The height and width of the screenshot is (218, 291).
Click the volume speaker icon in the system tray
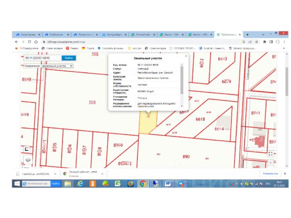pos(241,184)
